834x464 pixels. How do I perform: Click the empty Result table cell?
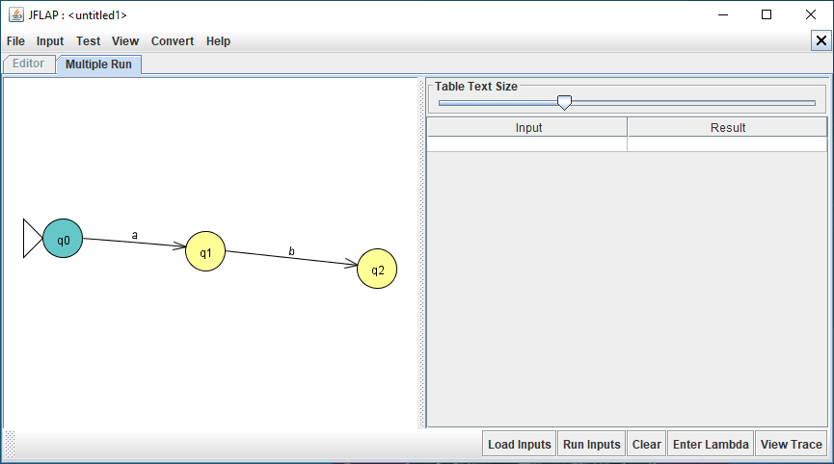(727, 144)
